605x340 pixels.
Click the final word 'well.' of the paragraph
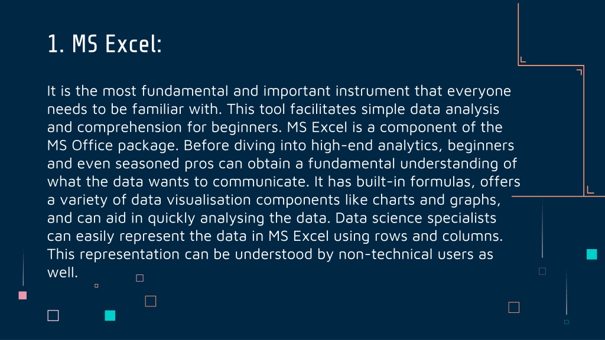coord(63,273)
